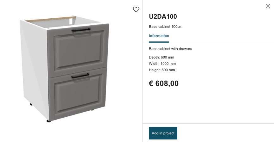
Task: Click the U2DA100 product title
Action: coord(163,16)
